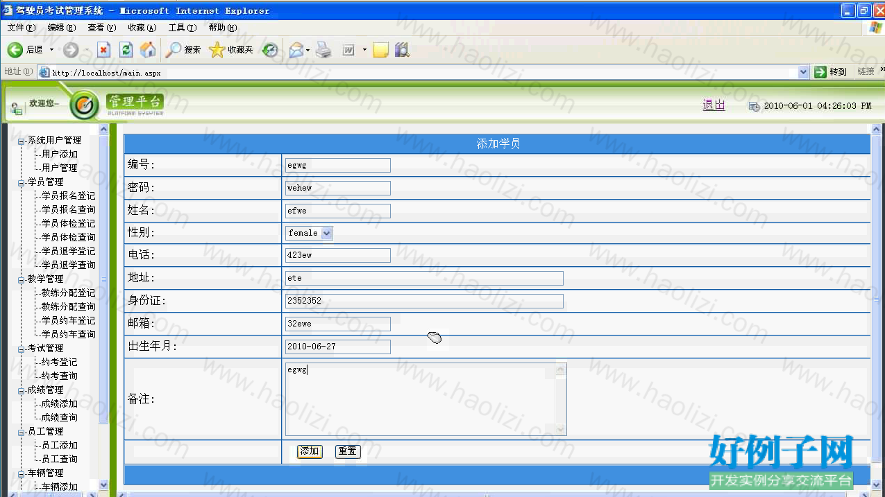
Task: Click the IE page icon in address bar
Action: [x=44, y=72]
